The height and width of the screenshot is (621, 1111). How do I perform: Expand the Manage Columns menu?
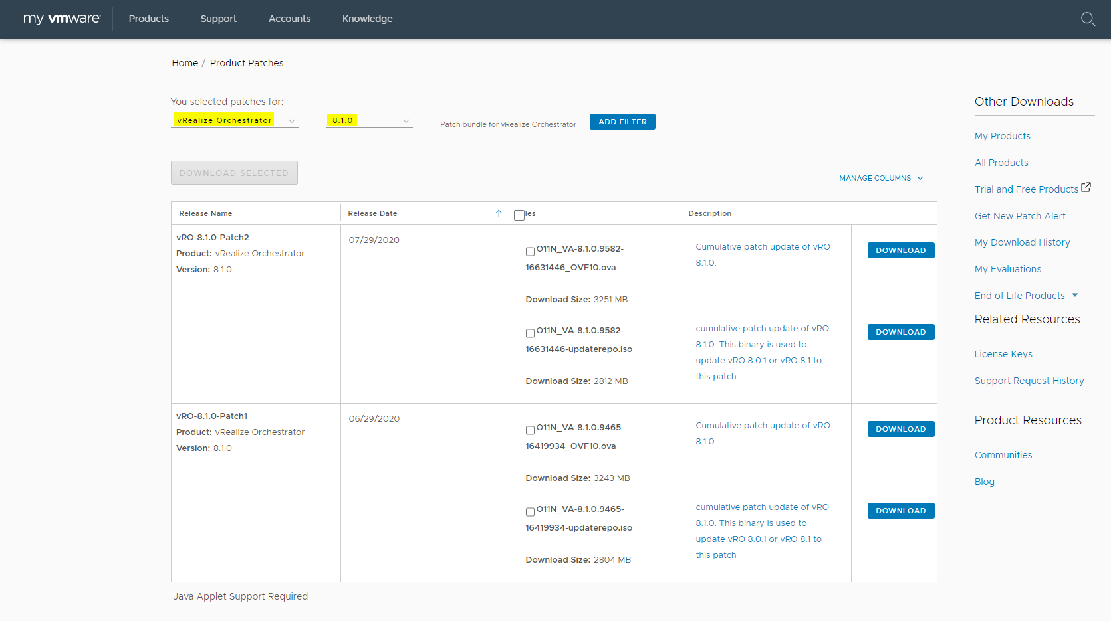click(x=881, y=178)
